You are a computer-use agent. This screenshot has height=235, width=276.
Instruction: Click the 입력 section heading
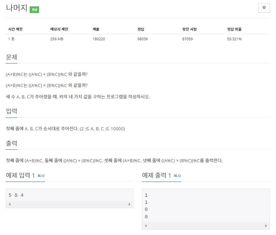pos(11,111)
